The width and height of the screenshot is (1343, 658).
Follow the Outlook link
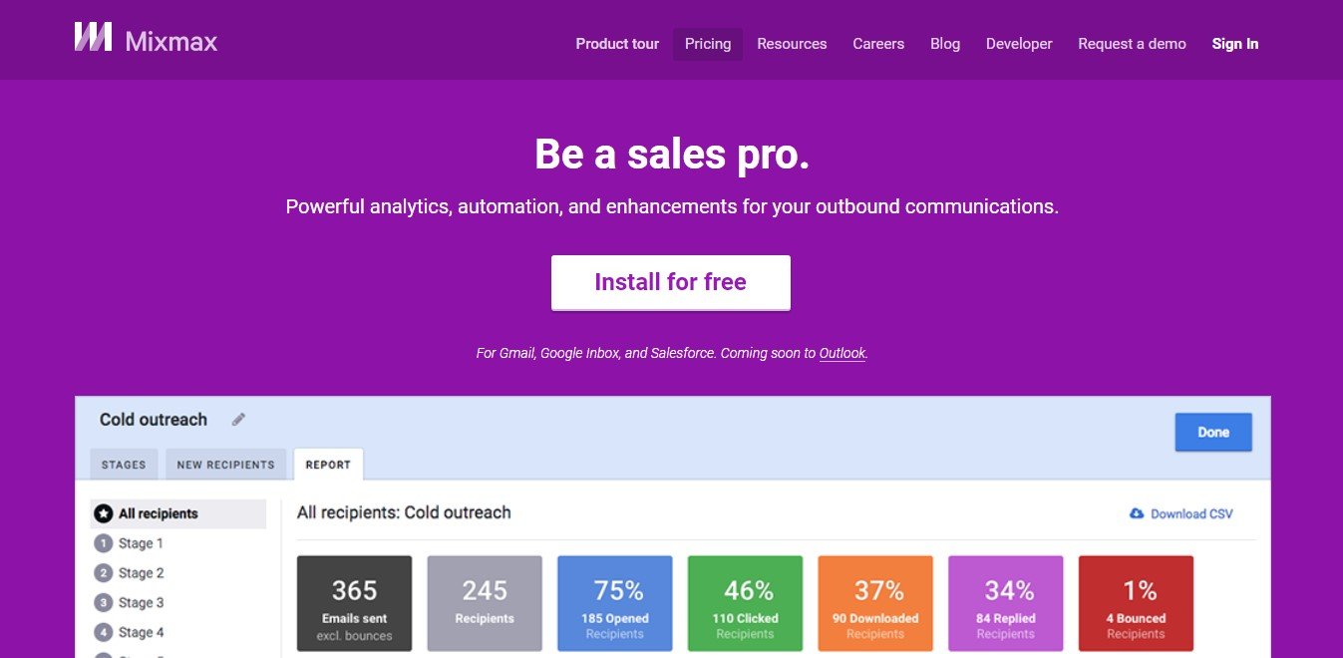pos(842,353)
